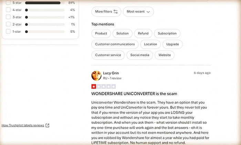Click the chevron next to Most recent
This screenshot has height=145, width=241.
coord(148,12)
